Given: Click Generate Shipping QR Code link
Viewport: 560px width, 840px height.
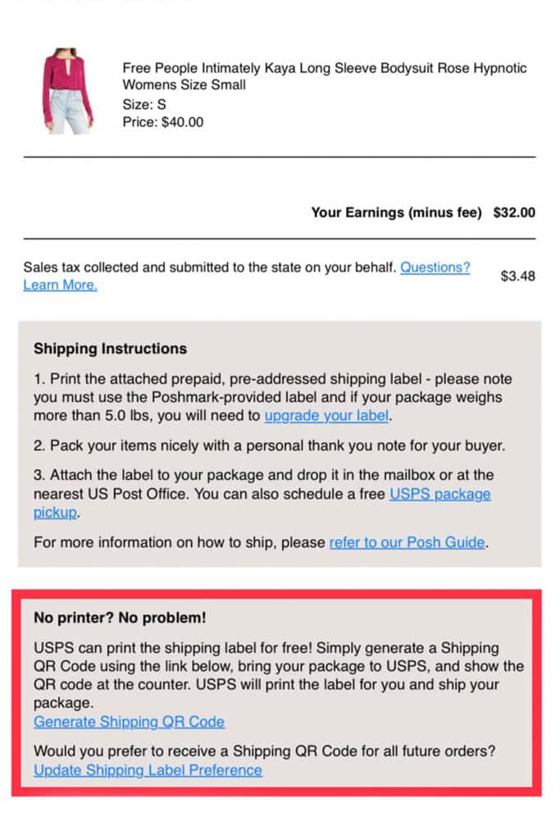Looking at the screenshot, I should coord(129,722).
